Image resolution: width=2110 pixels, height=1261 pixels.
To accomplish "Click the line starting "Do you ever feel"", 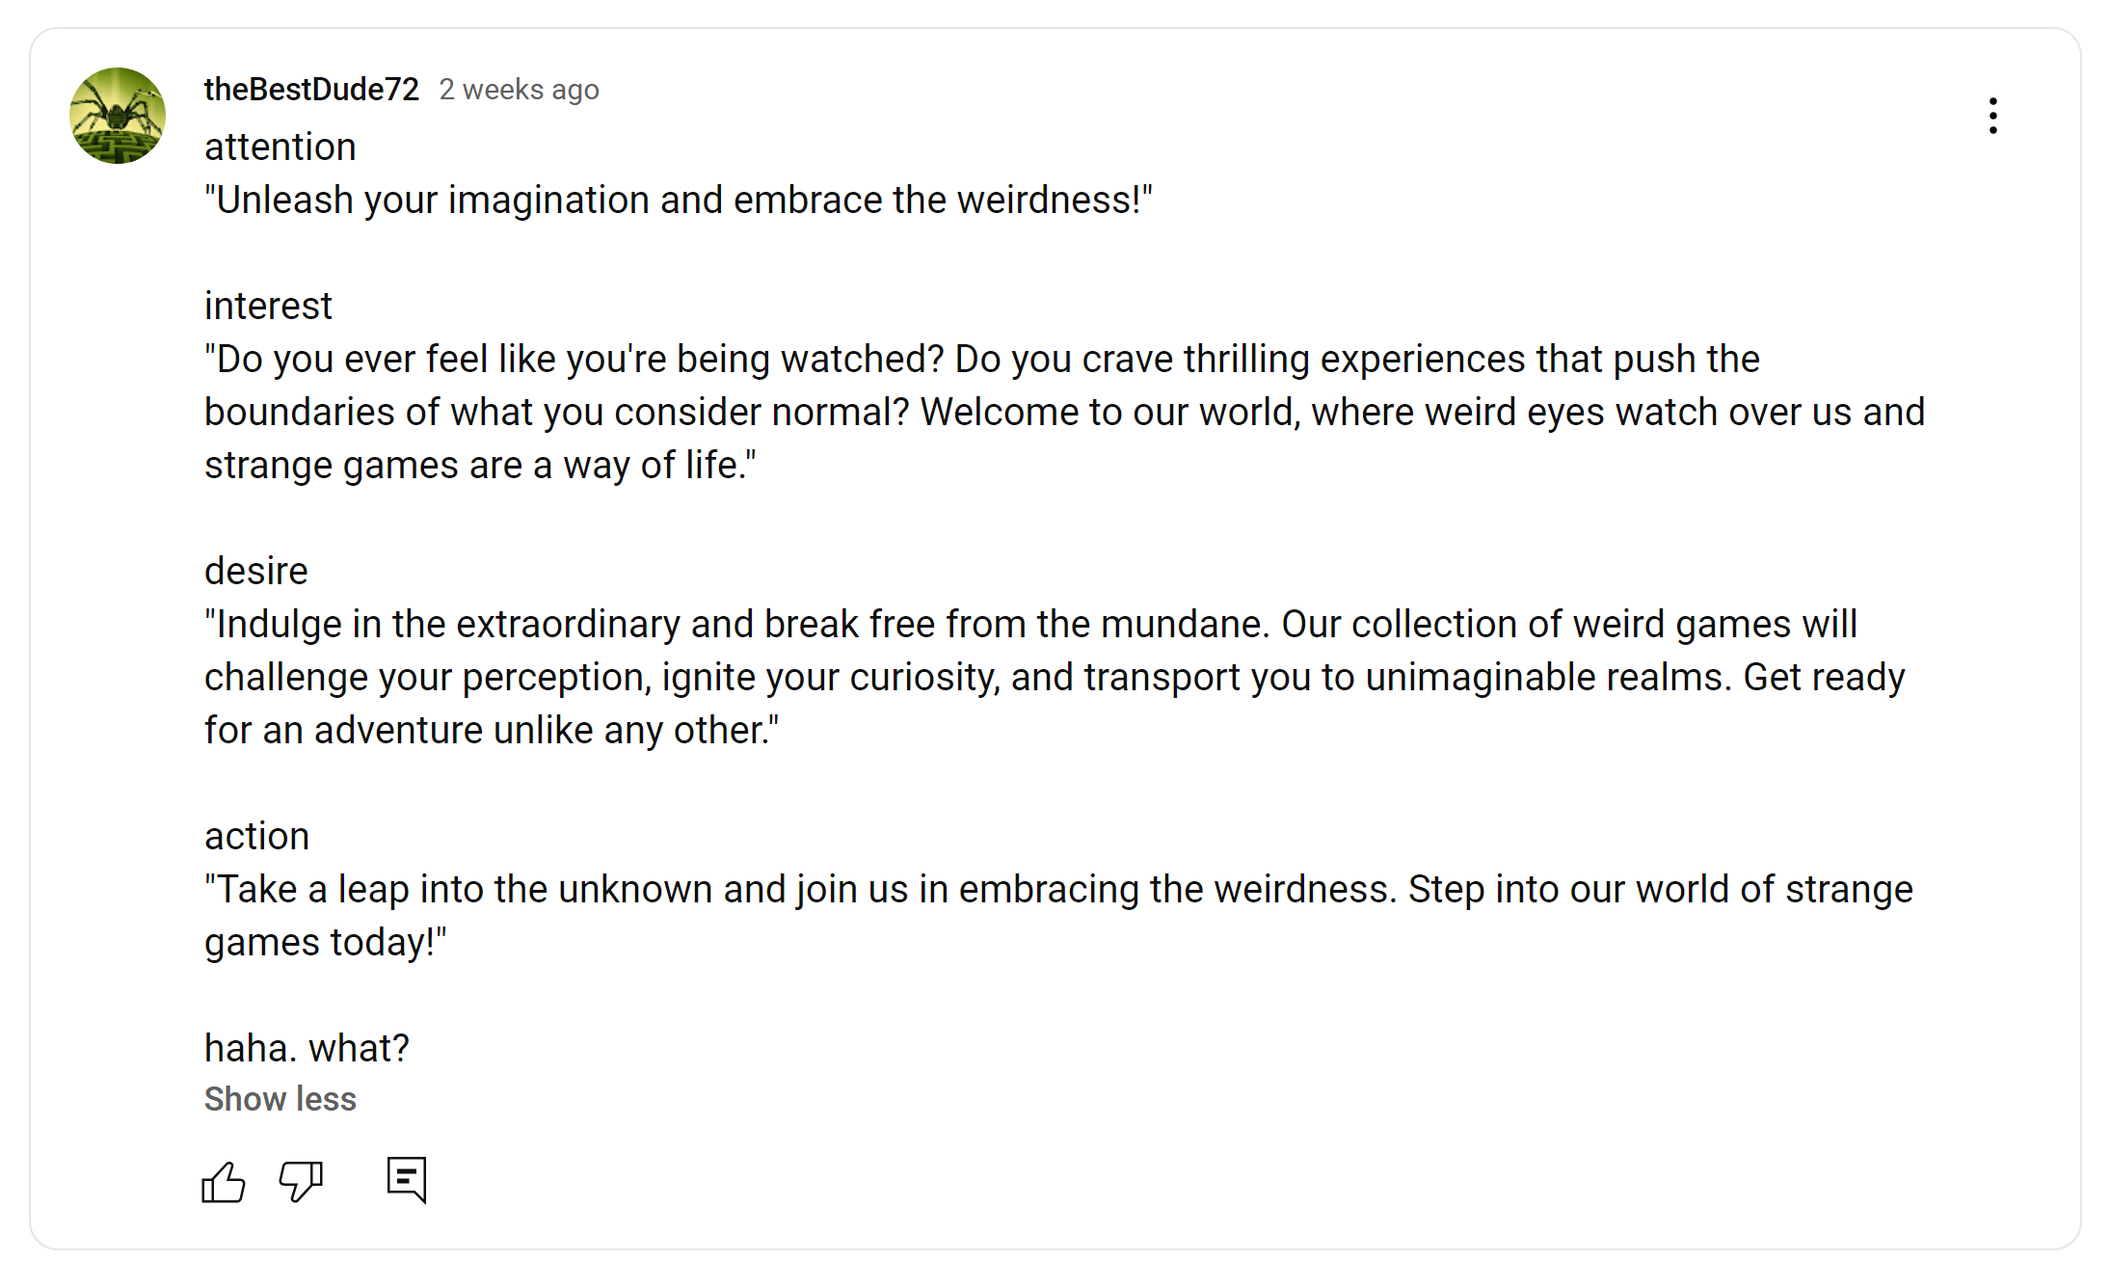I will click(981, 360).
